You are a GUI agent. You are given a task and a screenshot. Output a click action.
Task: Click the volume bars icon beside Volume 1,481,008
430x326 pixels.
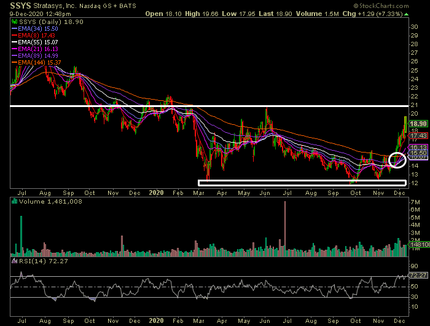pos(14,202)
